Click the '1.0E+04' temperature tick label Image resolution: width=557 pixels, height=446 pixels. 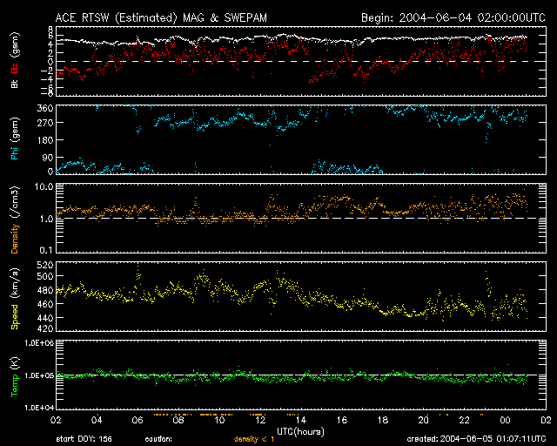(x=39, y=407)
